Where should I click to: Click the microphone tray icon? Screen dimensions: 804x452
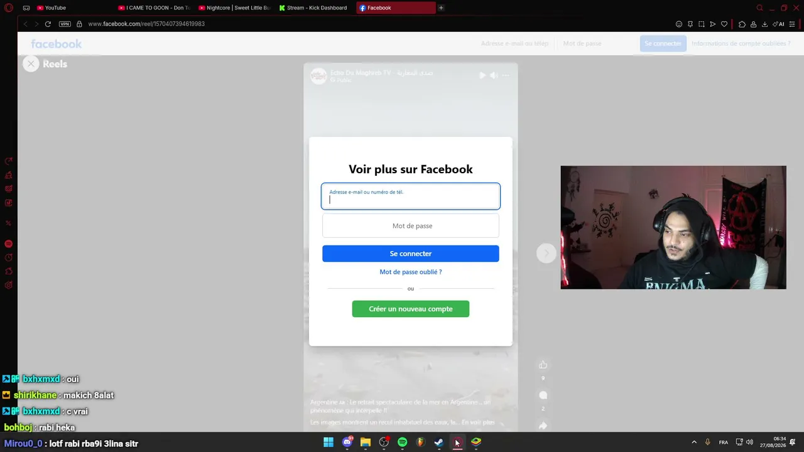pyautogui.click(x=708, y=442)
